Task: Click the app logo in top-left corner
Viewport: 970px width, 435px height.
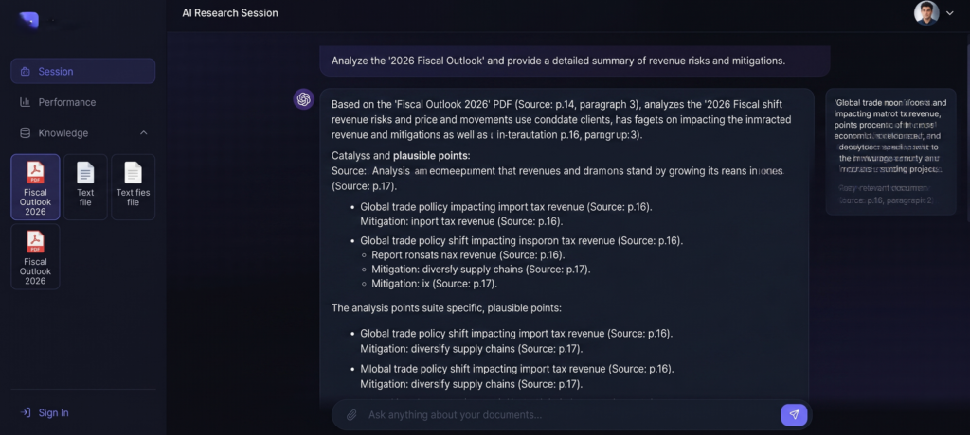Action: pyautogui.click(x=28, y=20)
